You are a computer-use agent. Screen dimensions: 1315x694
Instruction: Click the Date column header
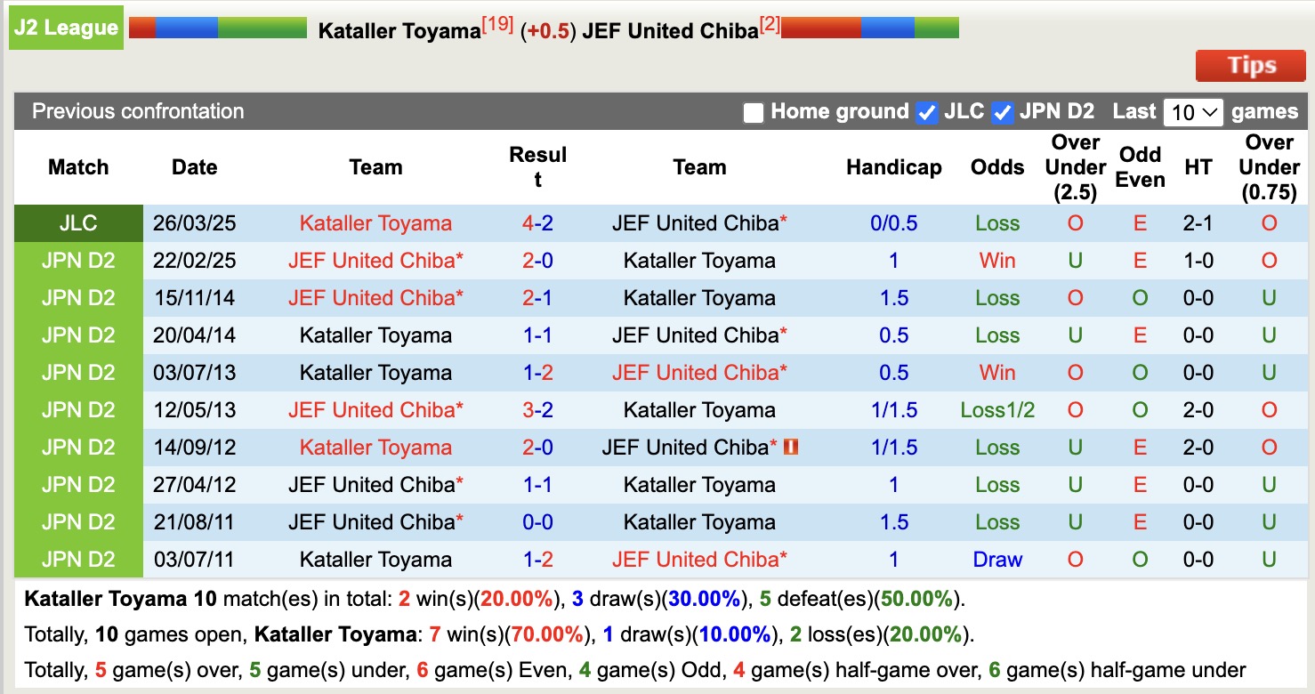point(194,166)
